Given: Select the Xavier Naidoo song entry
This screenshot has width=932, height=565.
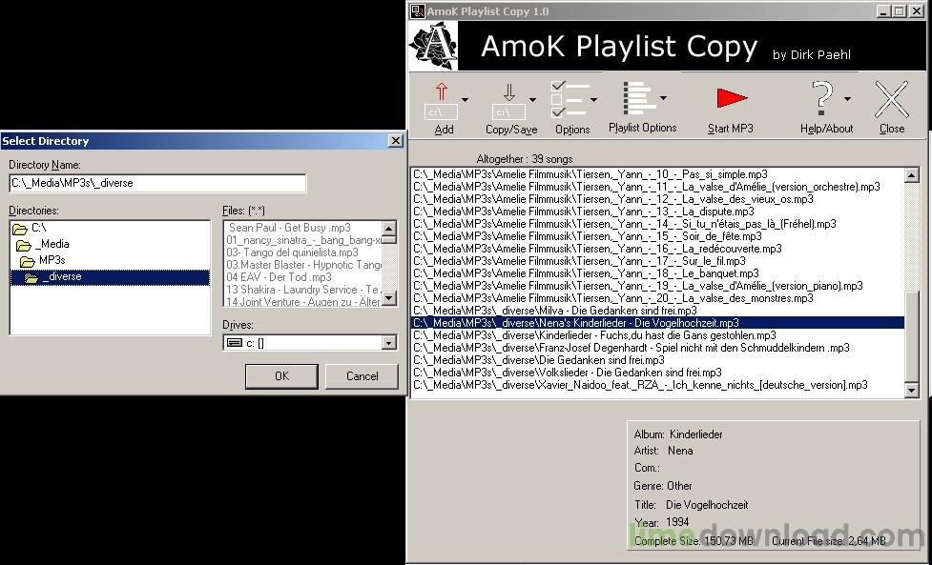Looking at the screenshot, I should (x=639, y=385).
